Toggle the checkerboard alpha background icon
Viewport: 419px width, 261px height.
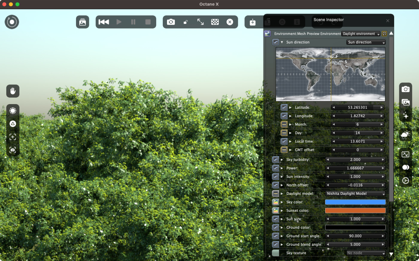tap(215, 22)
